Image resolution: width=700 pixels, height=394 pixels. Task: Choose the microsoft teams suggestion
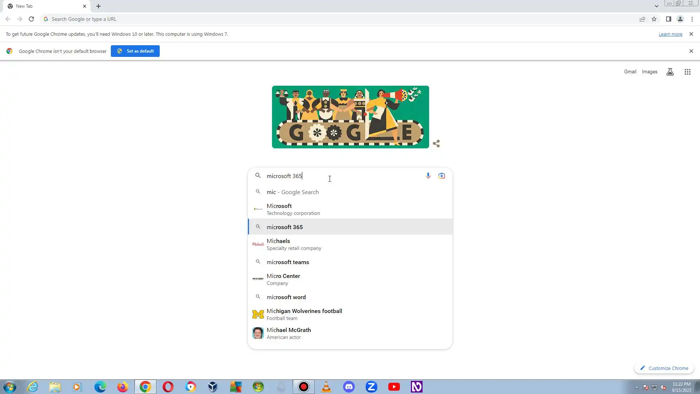pos(288,262)
